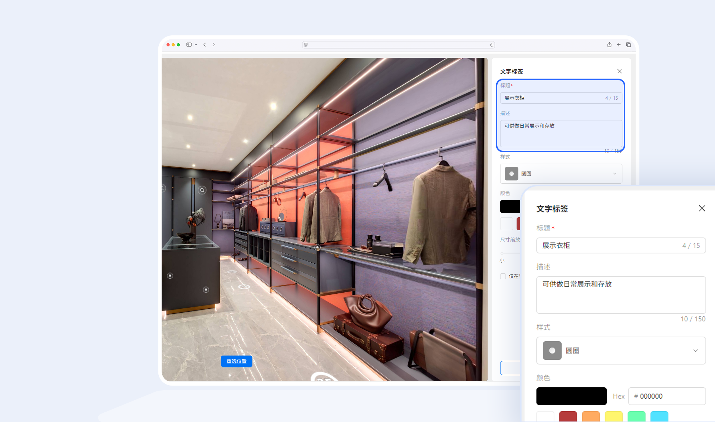Pick the white swatch in the enlarged panel
The width and height of the screenshot is (715, 422).
pyautogui.click(x=545, y=416)
